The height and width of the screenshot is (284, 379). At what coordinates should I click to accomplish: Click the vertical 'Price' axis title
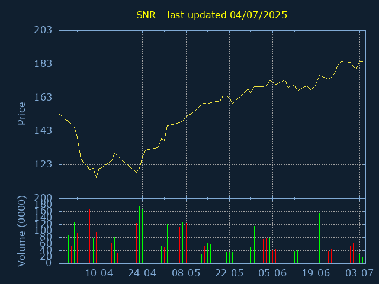pos(21,114)
